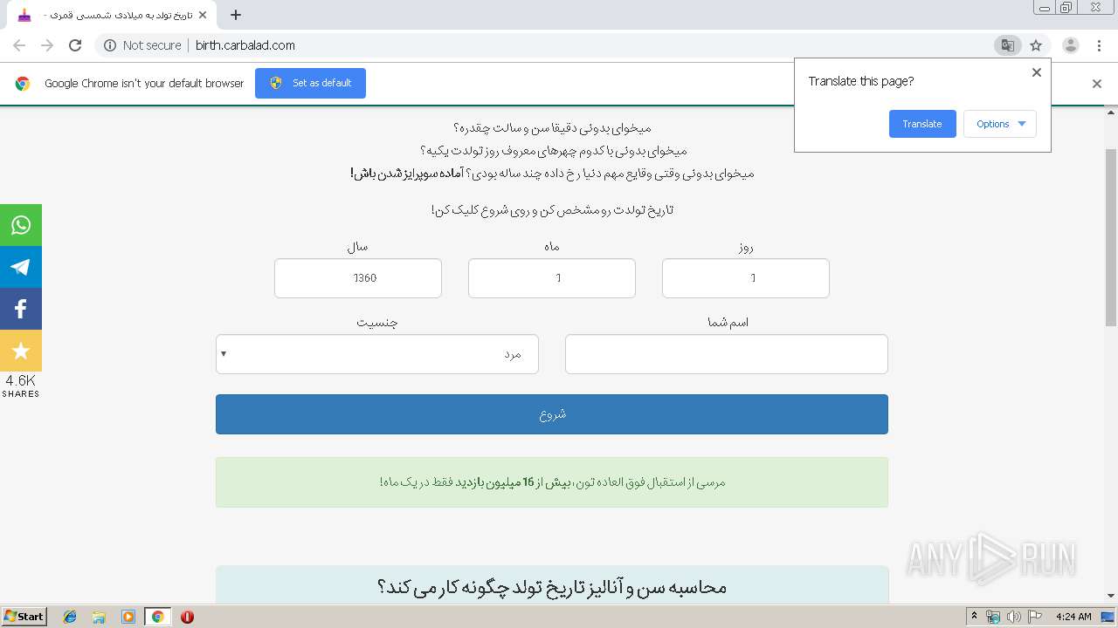The width and height of the screenshot is (1118, 628).
Task: Click the address bar URL birth.carbalad.com
Action: tap(245, 45)
